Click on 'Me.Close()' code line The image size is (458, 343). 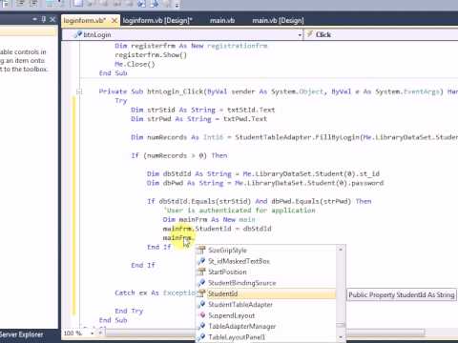point(135,64)
